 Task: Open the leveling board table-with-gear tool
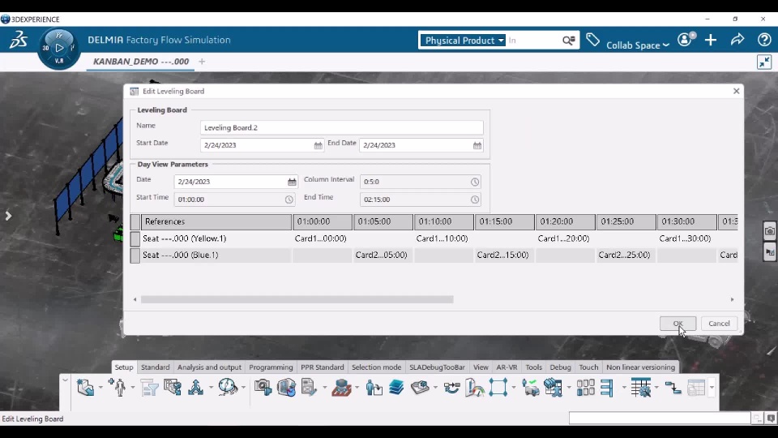click(640, 388)
